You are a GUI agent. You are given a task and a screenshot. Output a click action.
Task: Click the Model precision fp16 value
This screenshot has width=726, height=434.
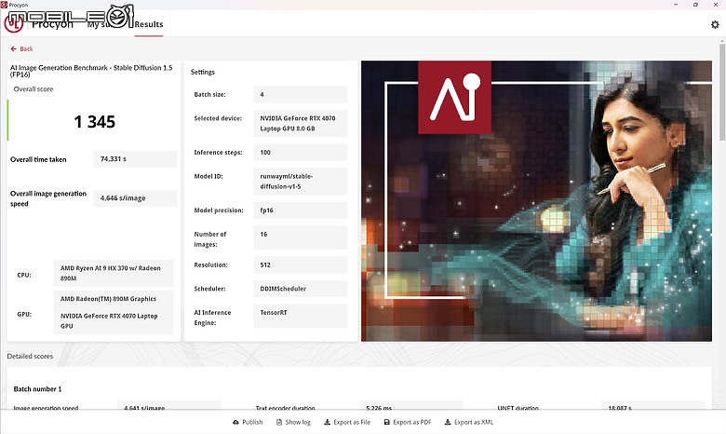click(x=300, y=210)
